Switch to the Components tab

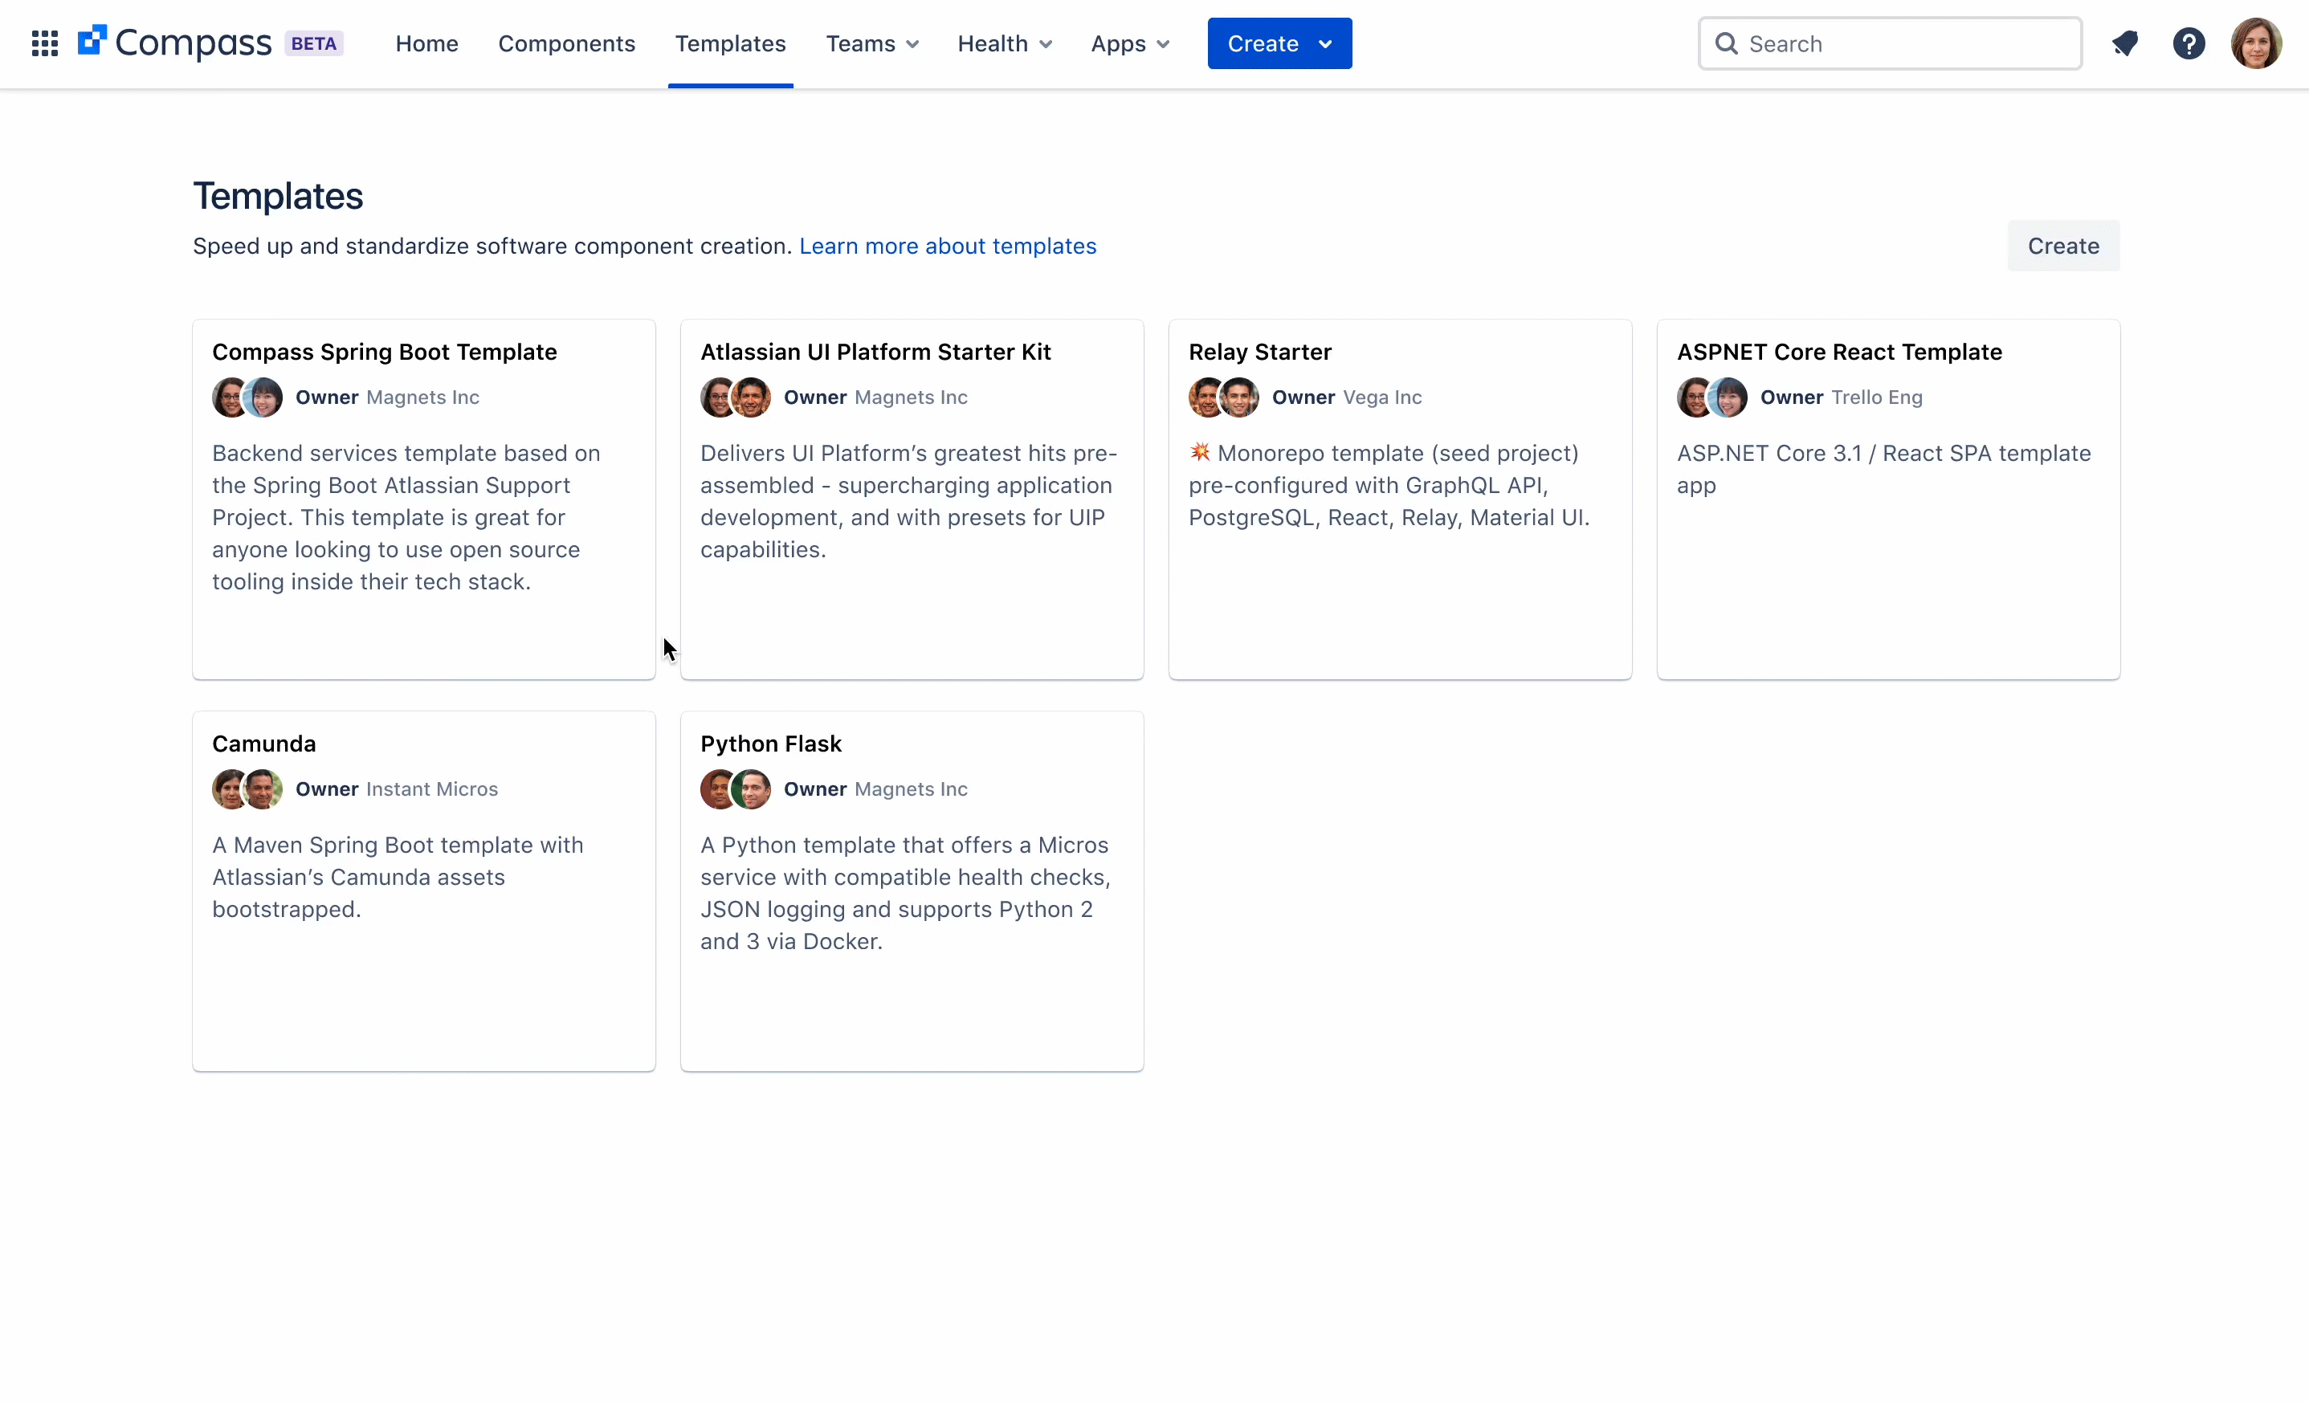567,43
